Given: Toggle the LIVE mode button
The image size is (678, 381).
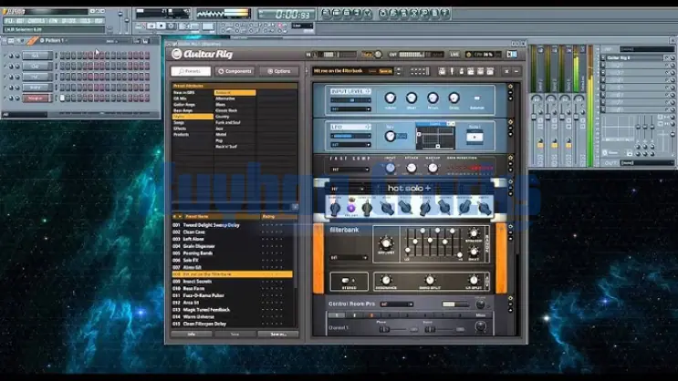Looking at the screenshot, I should [454, 54].
